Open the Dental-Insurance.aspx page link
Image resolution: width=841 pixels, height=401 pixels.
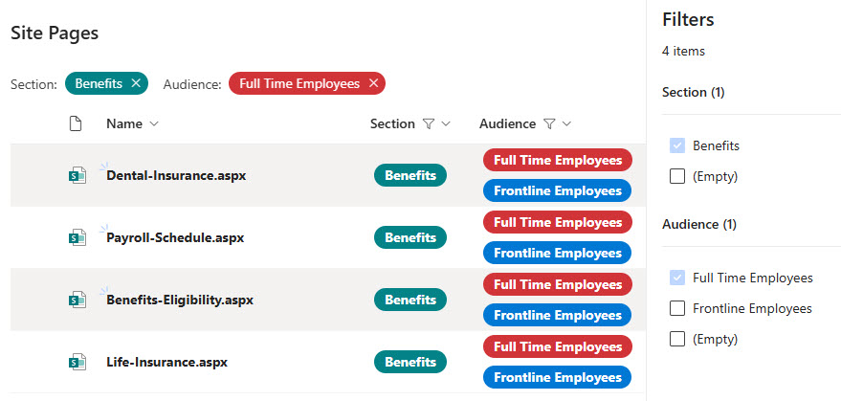pyautogui.click(x=176, y=175)
